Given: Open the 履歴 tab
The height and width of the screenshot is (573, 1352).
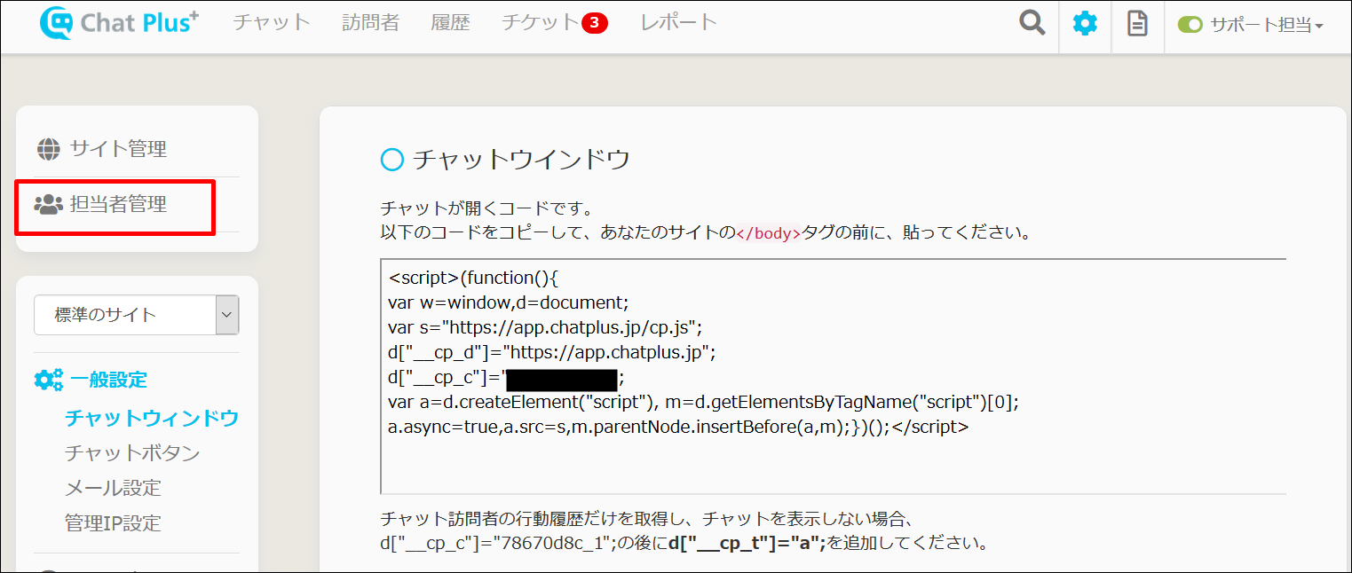Looking at the screenshot, I should pos(450,23).
